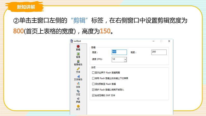Click the swftext title text
This screenshot has width=206, height=116.
point(77,41)
